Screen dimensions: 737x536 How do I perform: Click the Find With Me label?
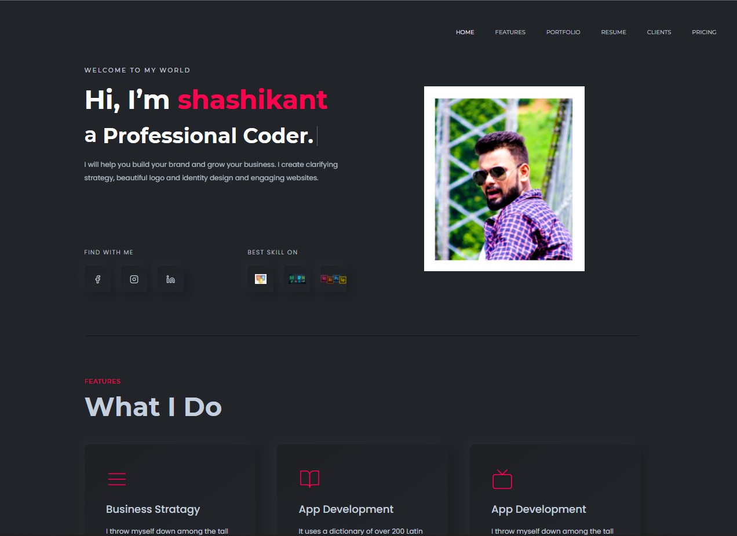pyautogui.click(x=108, y=252)
